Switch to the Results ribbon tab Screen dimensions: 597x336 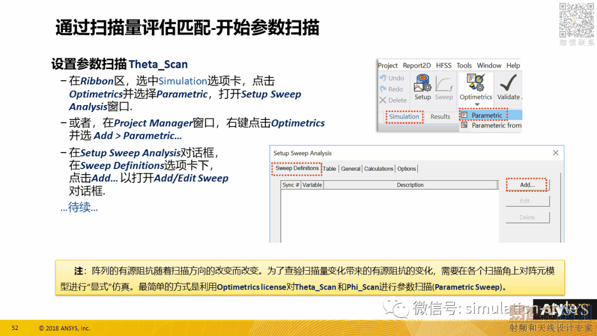(x=440, y=117)
